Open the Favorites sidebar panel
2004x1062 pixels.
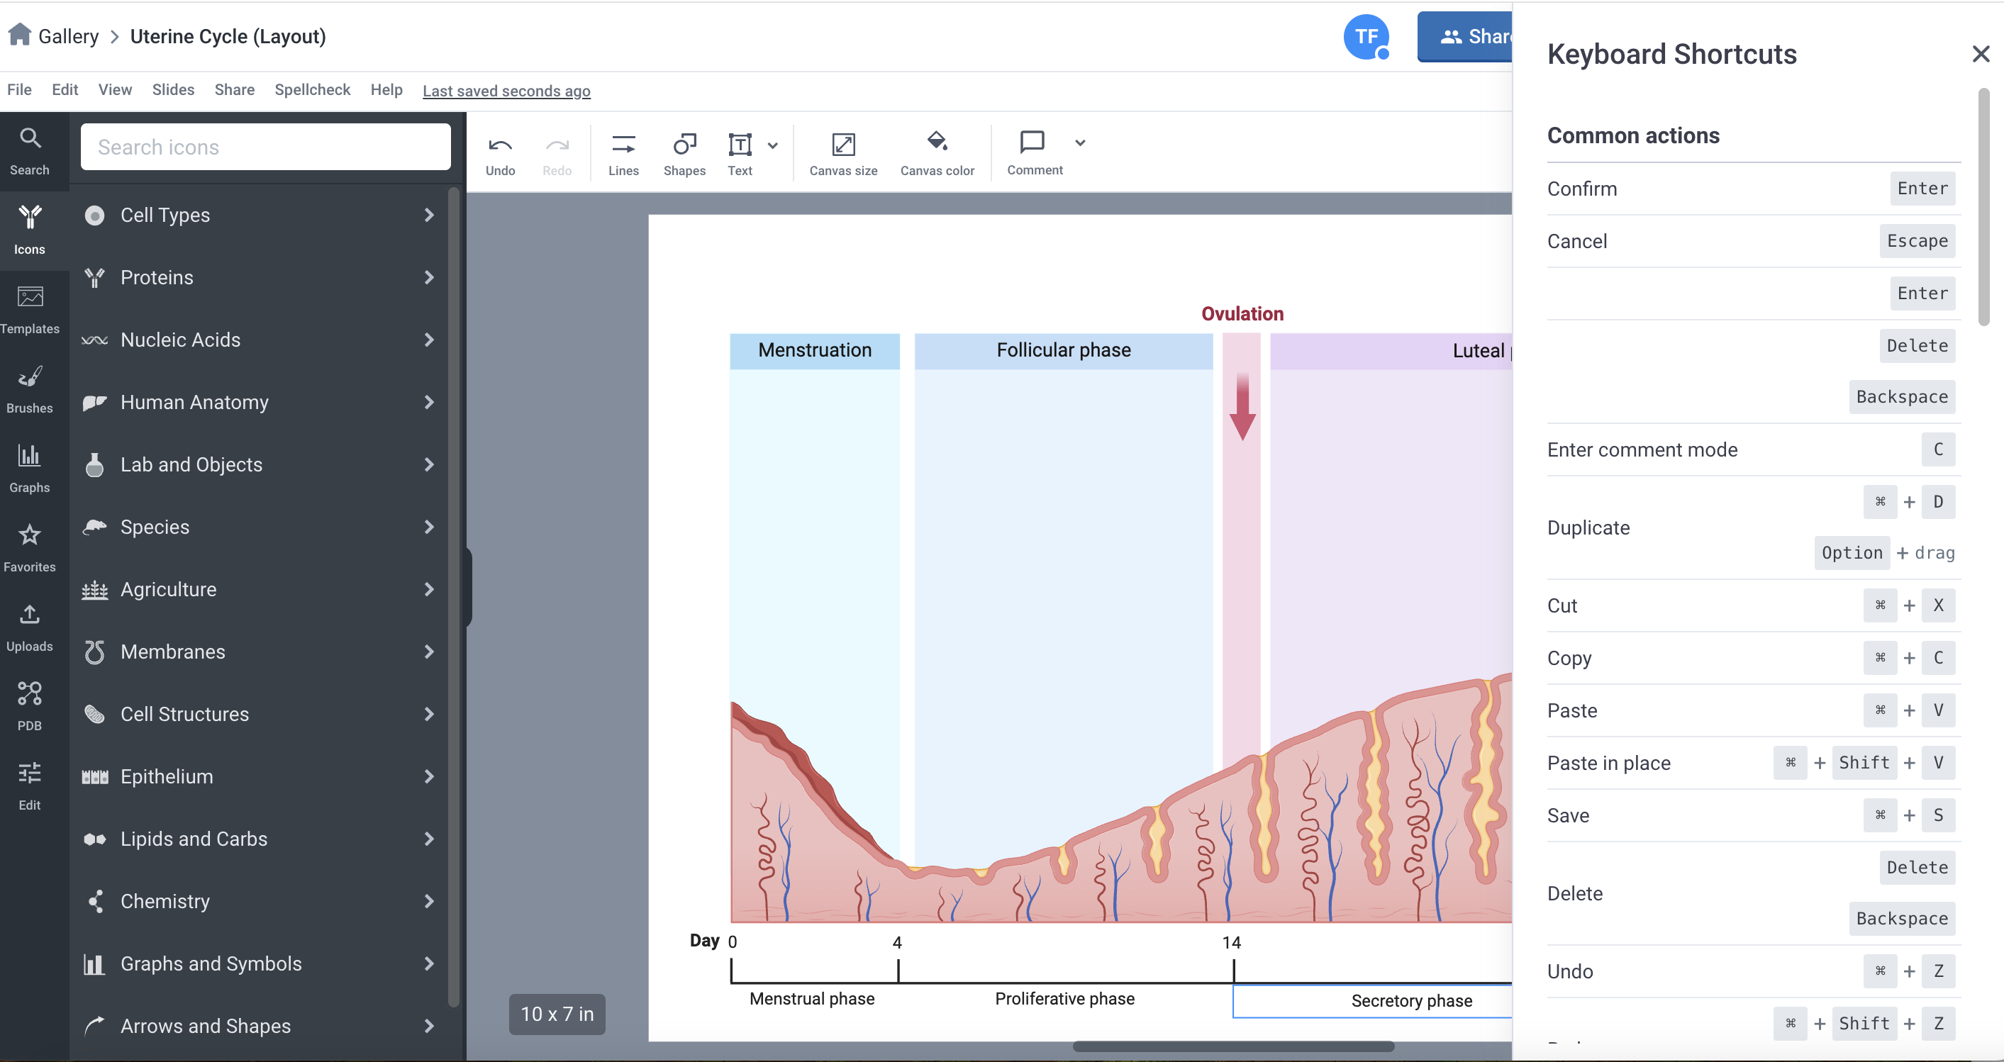point(30,547)
